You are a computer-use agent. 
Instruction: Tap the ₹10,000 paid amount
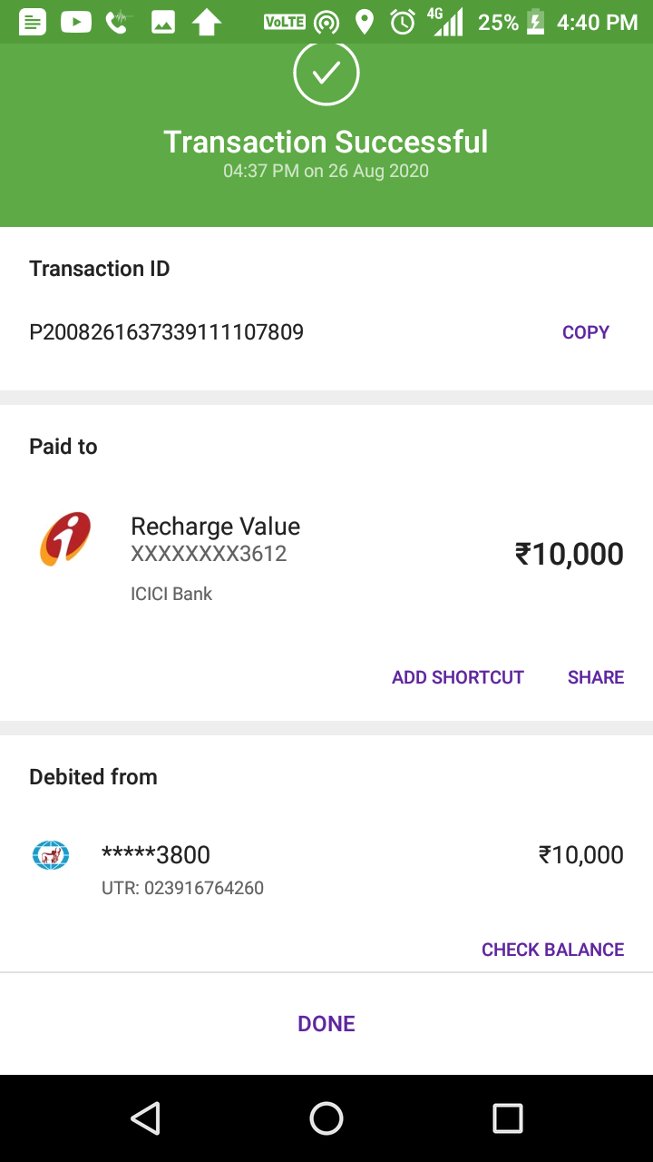[x=569, y=554]
